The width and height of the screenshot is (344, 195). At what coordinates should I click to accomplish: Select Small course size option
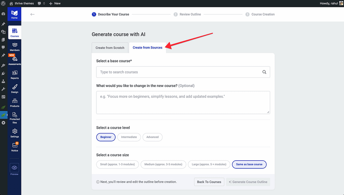point(117,164)
